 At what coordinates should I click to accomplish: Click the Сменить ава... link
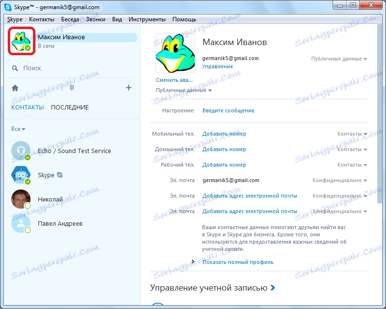174,80
